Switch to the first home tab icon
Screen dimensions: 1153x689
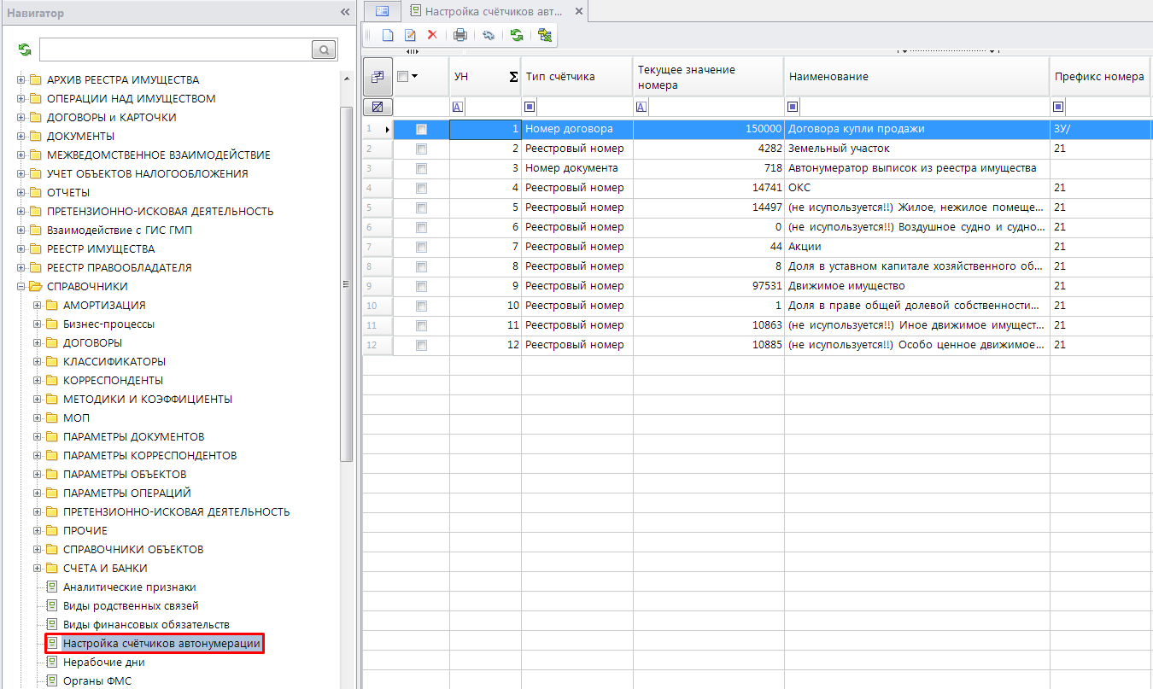382,11
